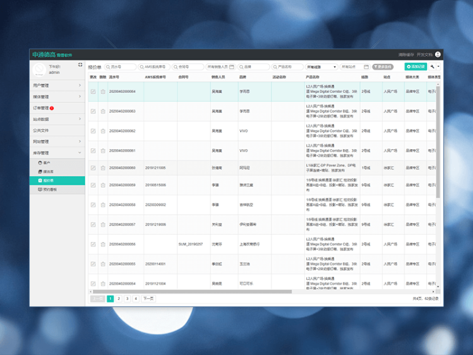
Task: Click 清除缓存 link in header
Action: (405, 54)
